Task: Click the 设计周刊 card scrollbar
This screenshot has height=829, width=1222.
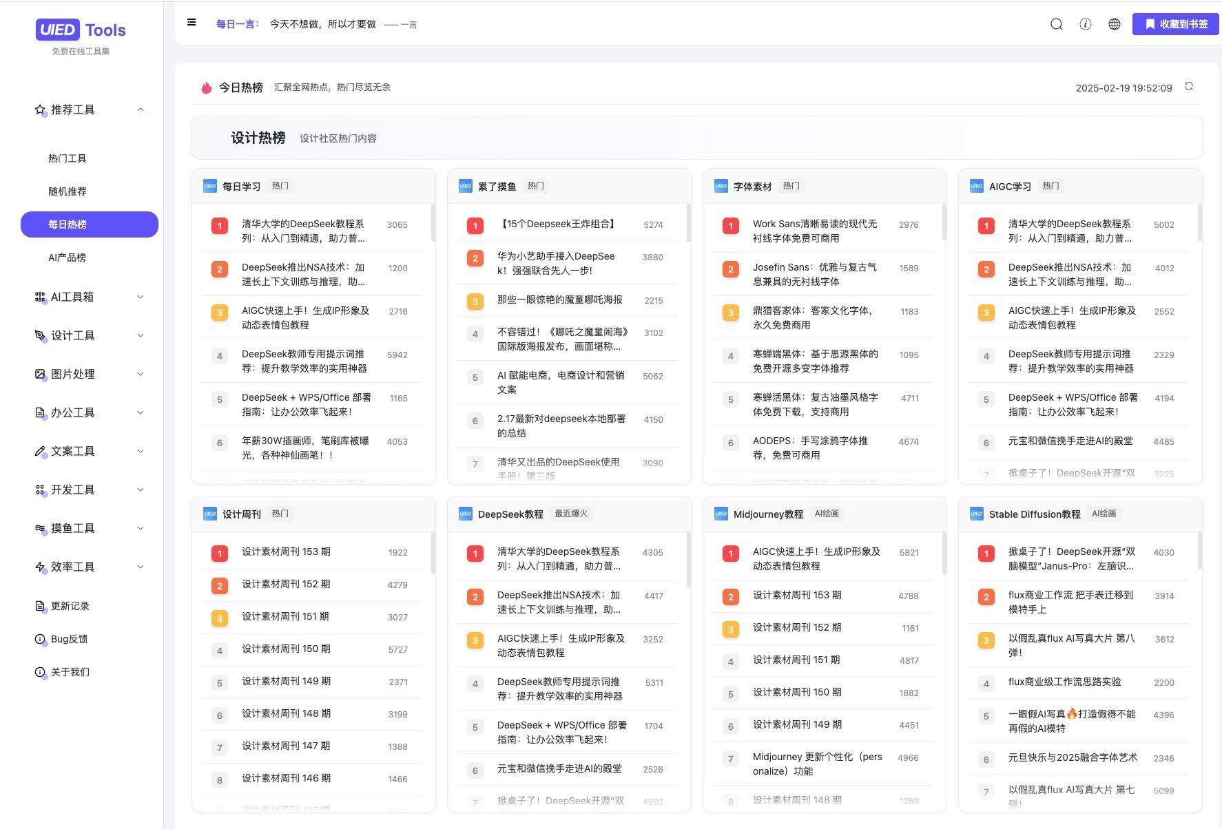Action: 433,552
